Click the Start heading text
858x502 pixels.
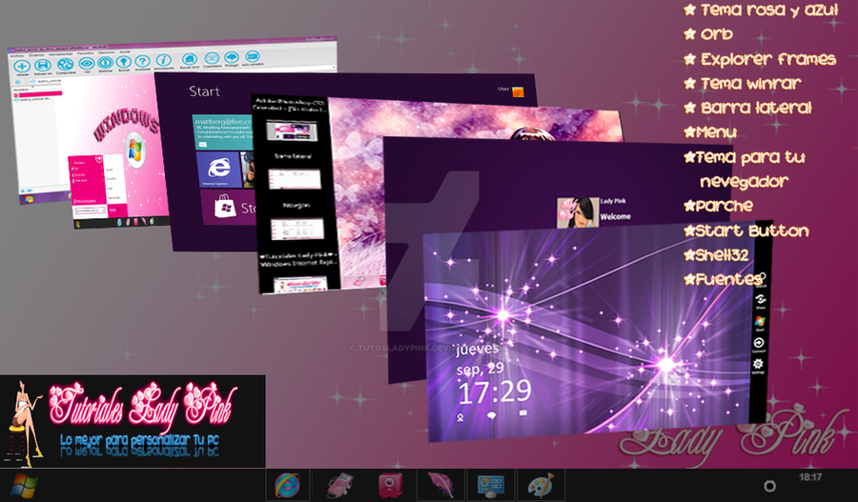pyautogui.click(x=204, y=91)
